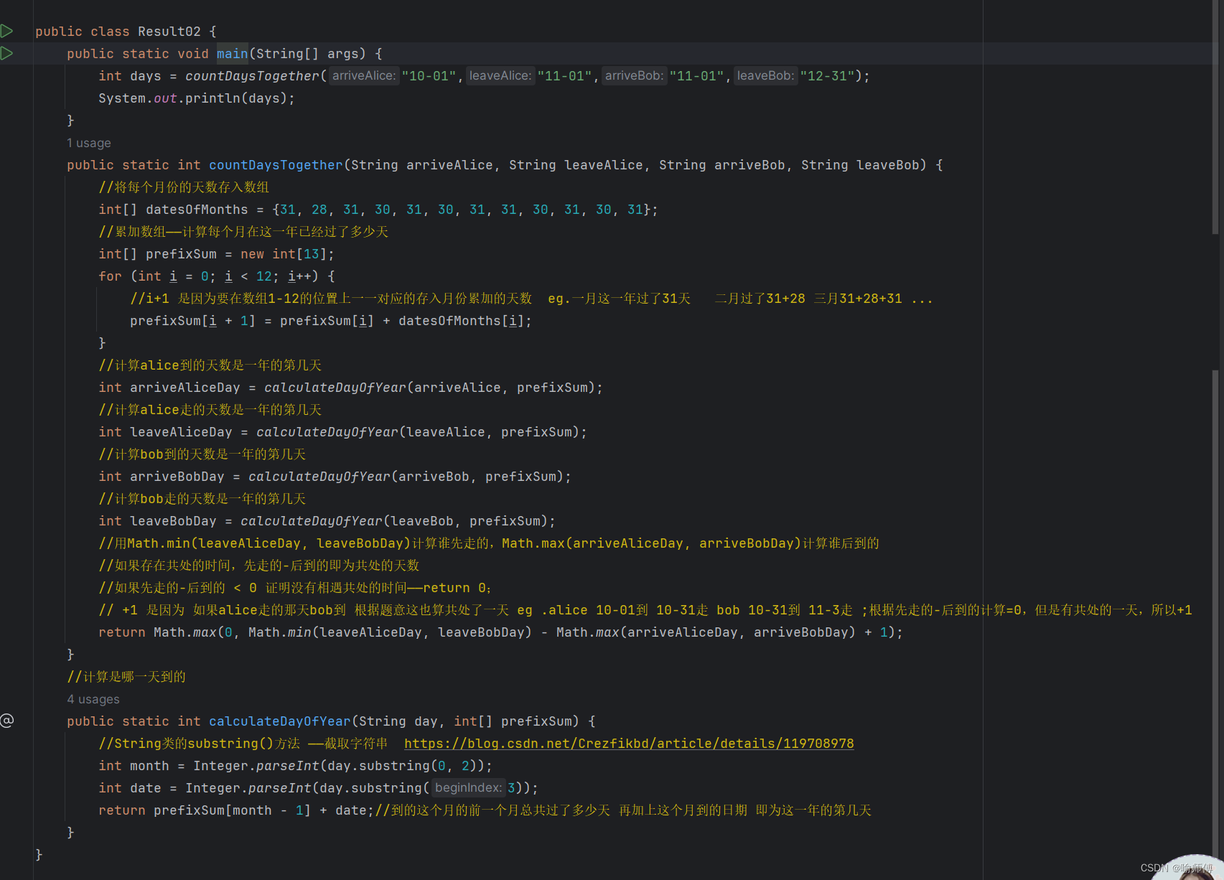The height and width of the screenshot is (880, 1224).
Task: Click the calculateDayOfYear method declaration name
Action: (280, 721)
